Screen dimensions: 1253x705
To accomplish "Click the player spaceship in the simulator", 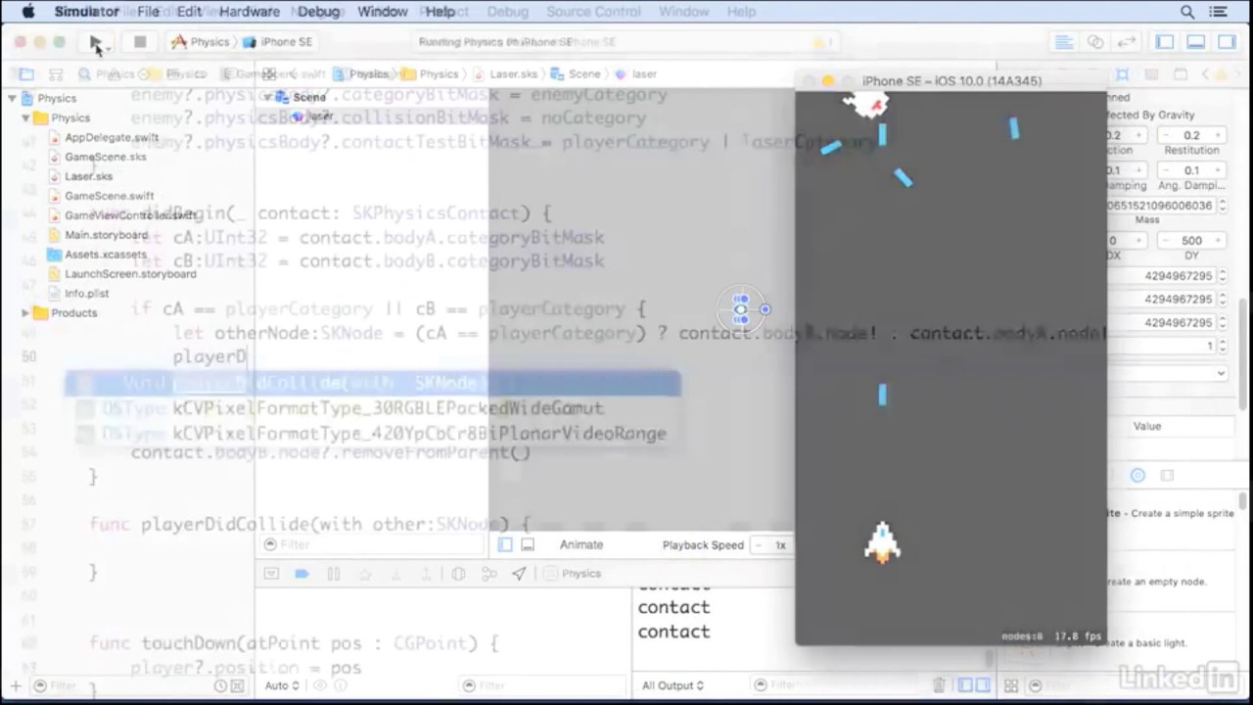I will (882, 541).
